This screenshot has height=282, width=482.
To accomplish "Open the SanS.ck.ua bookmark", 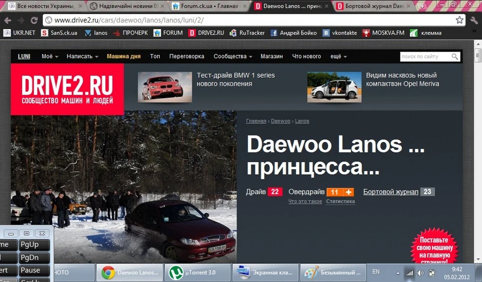I will pyautogui.click(x=59, y=33).
